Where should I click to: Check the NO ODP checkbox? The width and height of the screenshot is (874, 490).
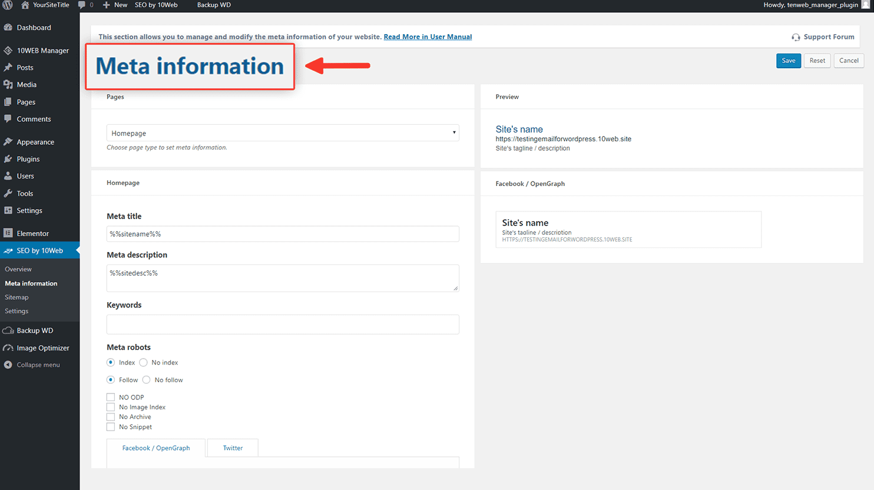111,398
